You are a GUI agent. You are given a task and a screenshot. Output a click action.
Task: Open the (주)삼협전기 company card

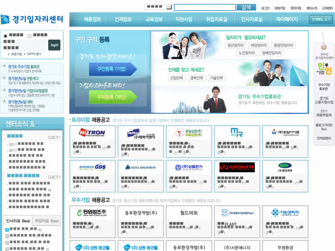coord(189,176)
